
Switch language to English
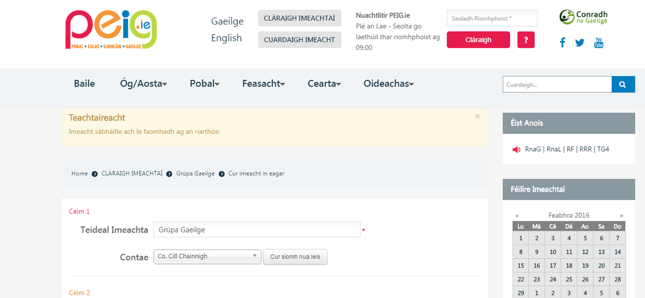pos(227,38)
